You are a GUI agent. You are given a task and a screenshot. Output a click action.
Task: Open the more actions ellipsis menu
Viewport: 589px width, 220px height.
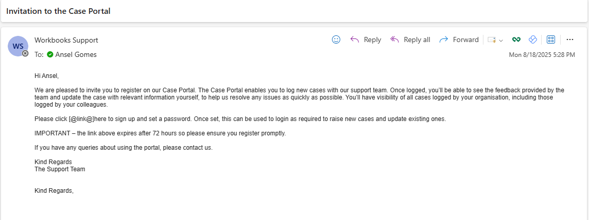tap(570, 39)
